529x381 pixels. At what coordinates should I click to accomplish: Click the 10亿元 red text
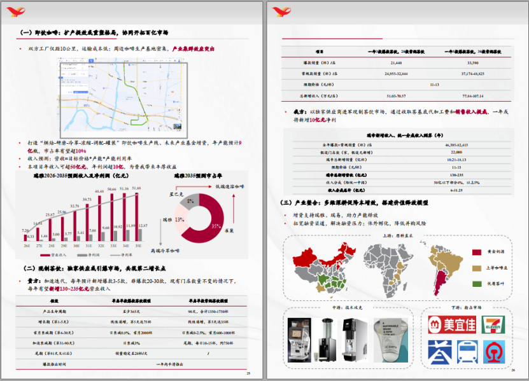tap(318, 120)
